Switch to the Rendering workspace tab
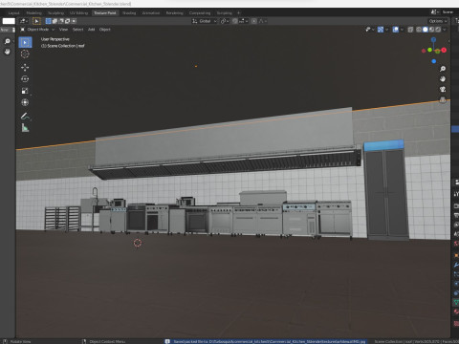 [x=174, y=12]
